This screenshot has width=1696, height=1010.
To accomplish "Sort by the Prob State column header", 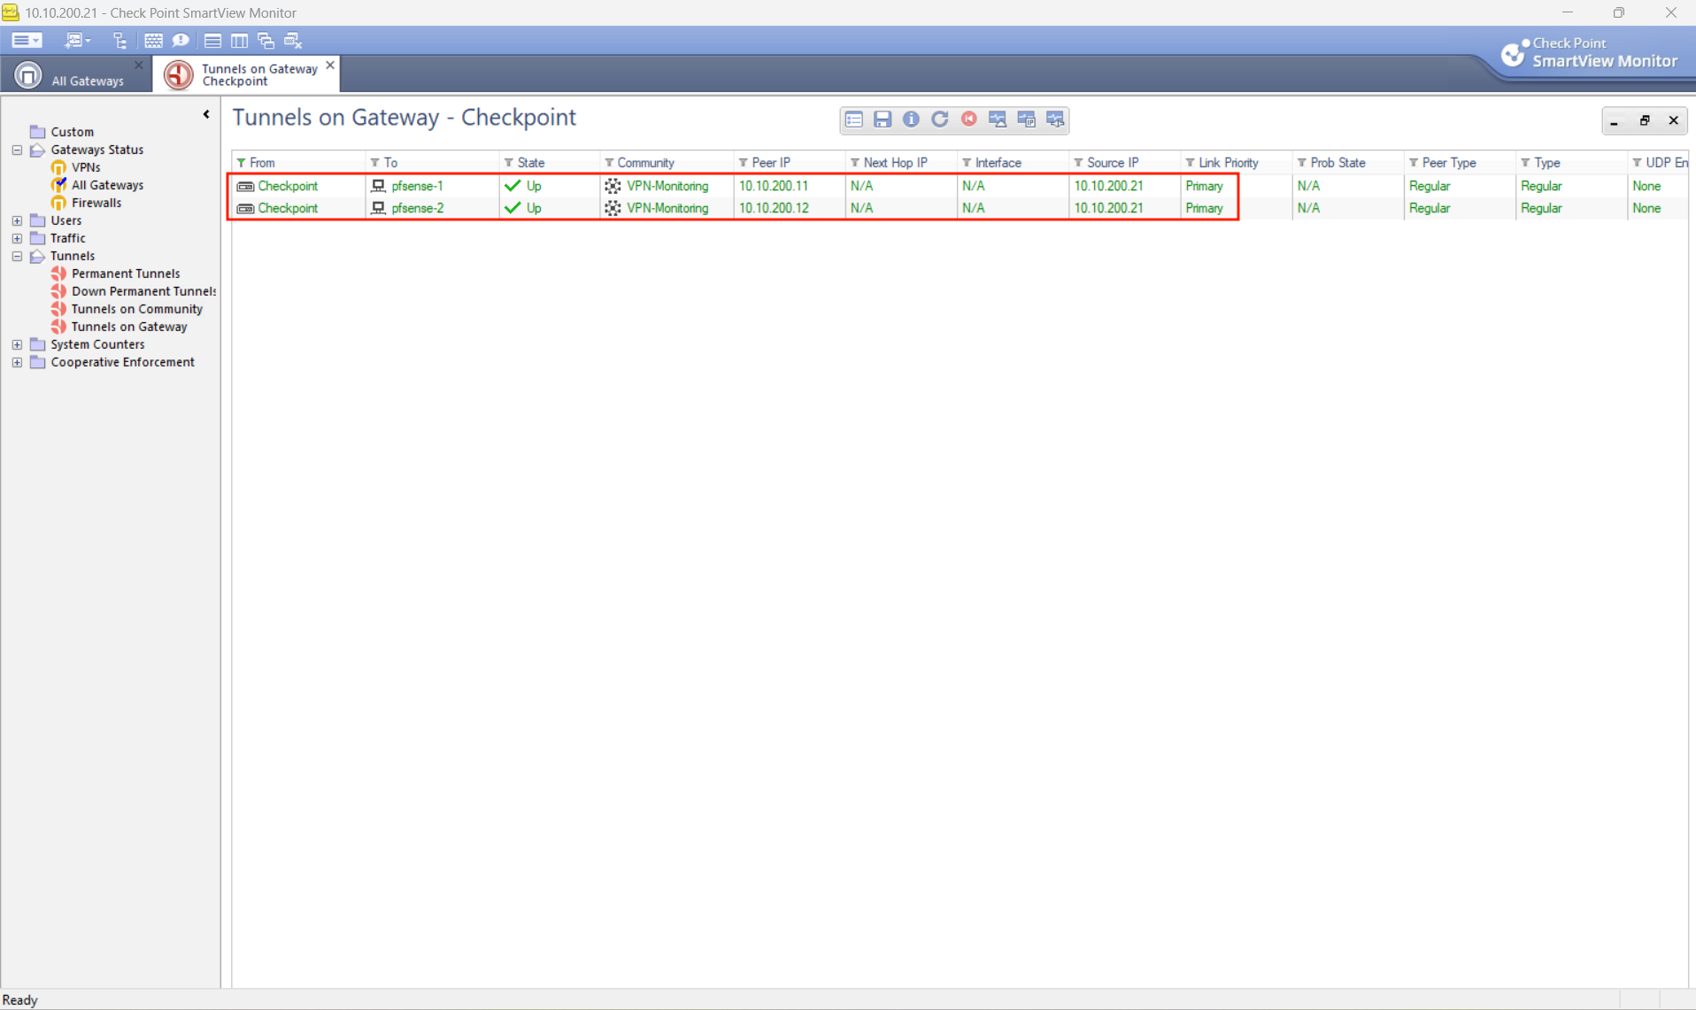I will (1347, 163).
